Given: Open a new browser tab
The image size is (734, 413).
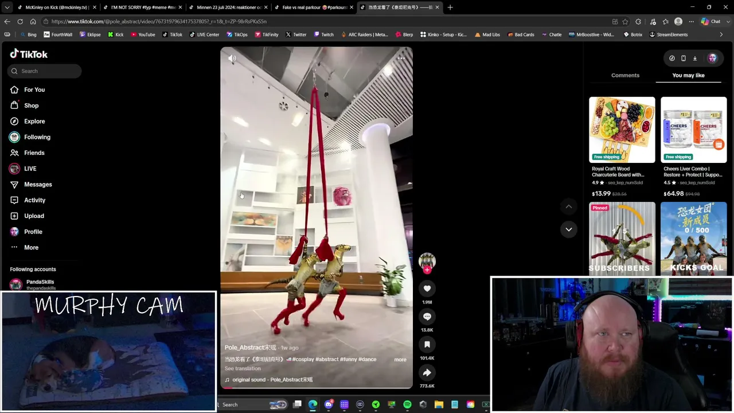Looking at the screenshot, I should 450,7.
